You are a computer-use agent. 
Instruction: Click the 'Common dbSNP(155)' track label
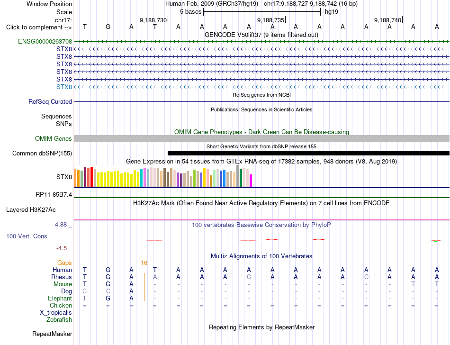click(x=42, y=153)
